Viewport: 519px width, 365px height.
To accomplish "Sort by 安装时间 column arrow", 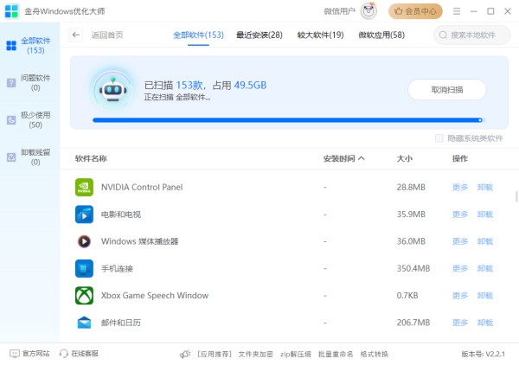I will coord(362,158).
